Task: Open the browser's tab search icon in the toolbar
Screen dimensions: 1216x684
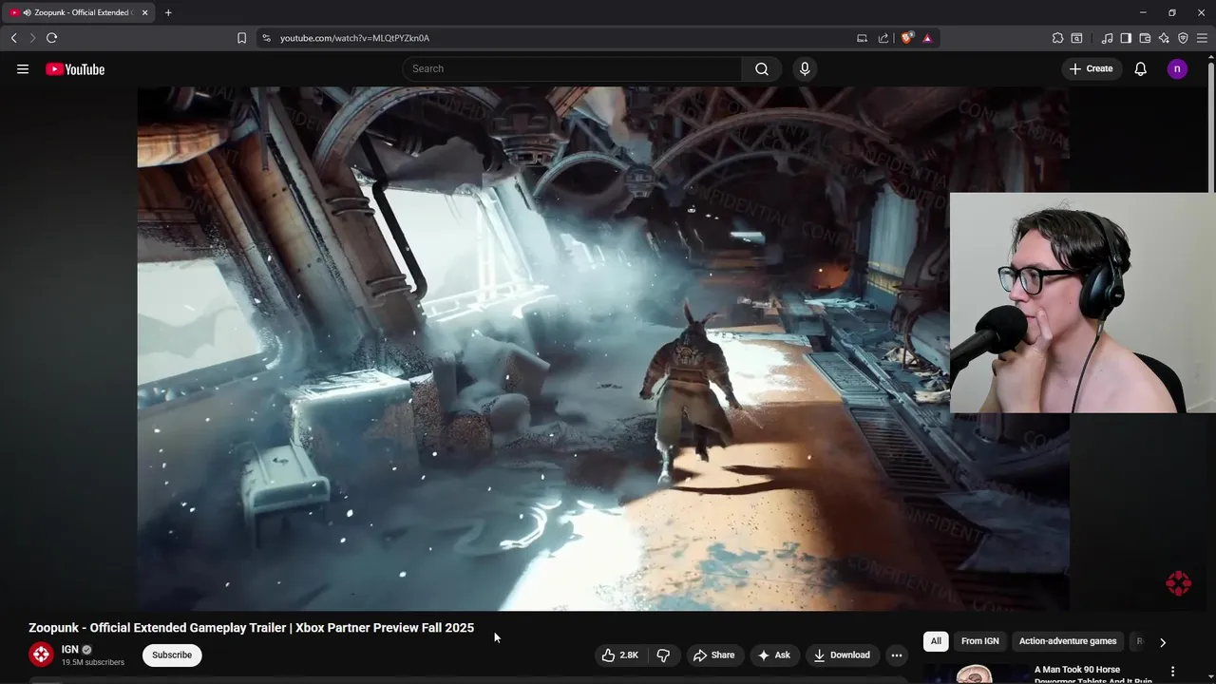Action: tap(1076, 38)
